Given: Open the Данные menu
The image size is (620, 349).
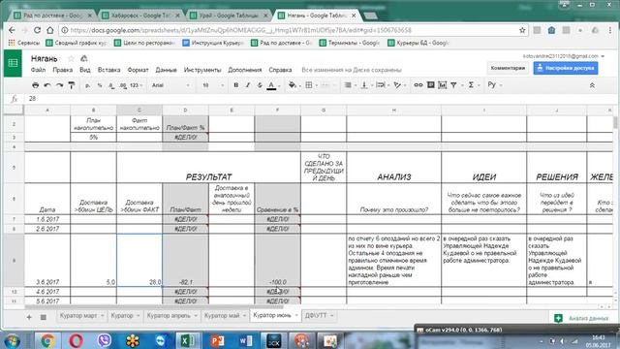Looking at the screenshot, I should pos(166,70).
